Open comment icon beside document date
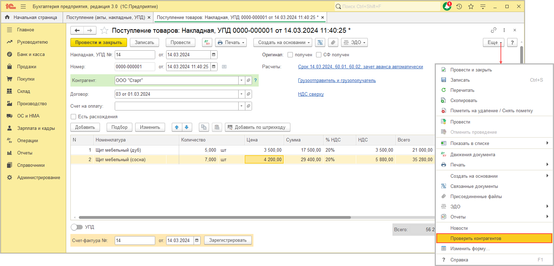The width and height of the screenshot is (554, 266). [x=224, y=67]
